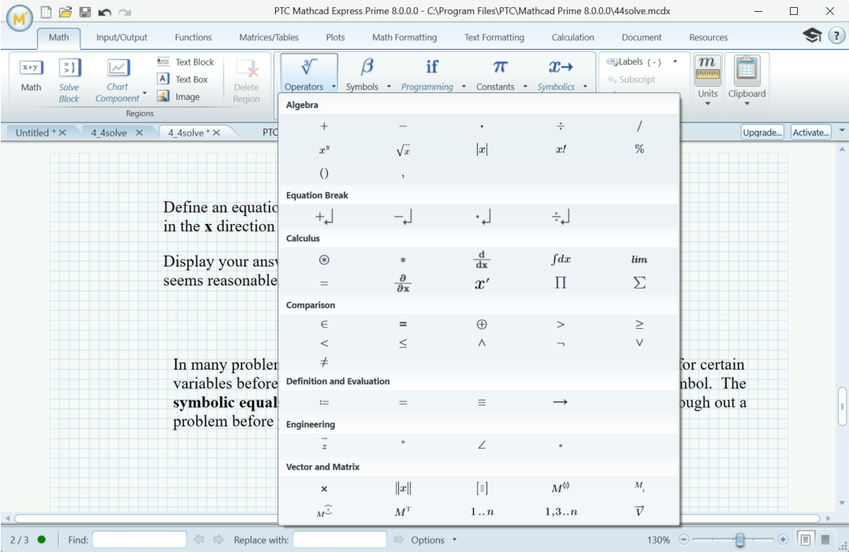Screen dimensions: 849x552
Task: Click the Activate... button
Action: pos(810,132)
